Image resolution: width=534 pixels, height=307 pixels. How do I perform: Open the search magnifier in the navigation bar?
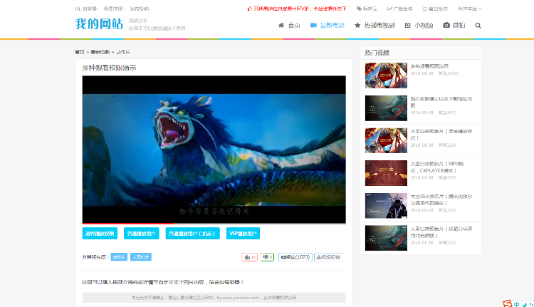(478, 26)
